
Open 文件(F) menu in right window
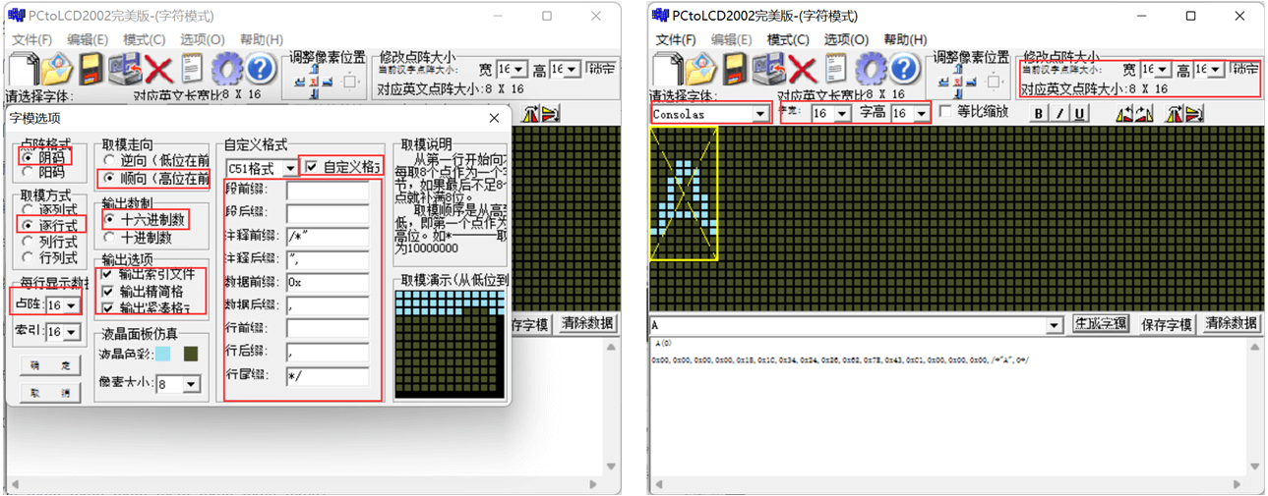(676, 39)
